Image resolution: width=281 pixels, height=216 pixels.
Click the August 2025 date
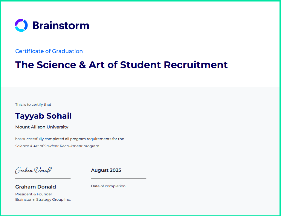(106, 170)
